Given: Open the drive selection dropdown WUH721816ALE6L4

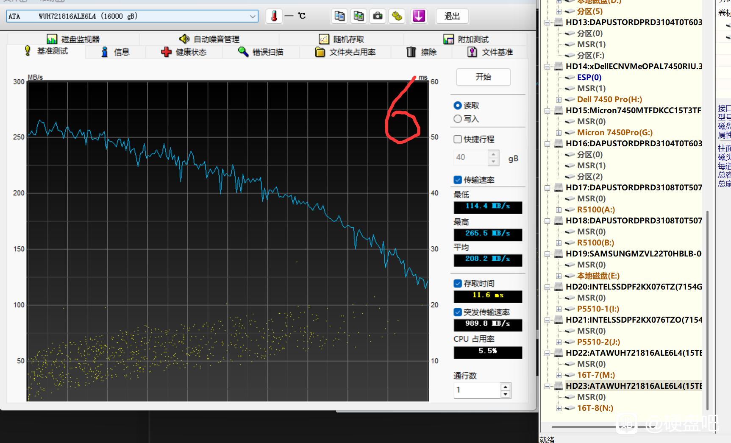Looking at the screenshot, I should click(132, 16).
